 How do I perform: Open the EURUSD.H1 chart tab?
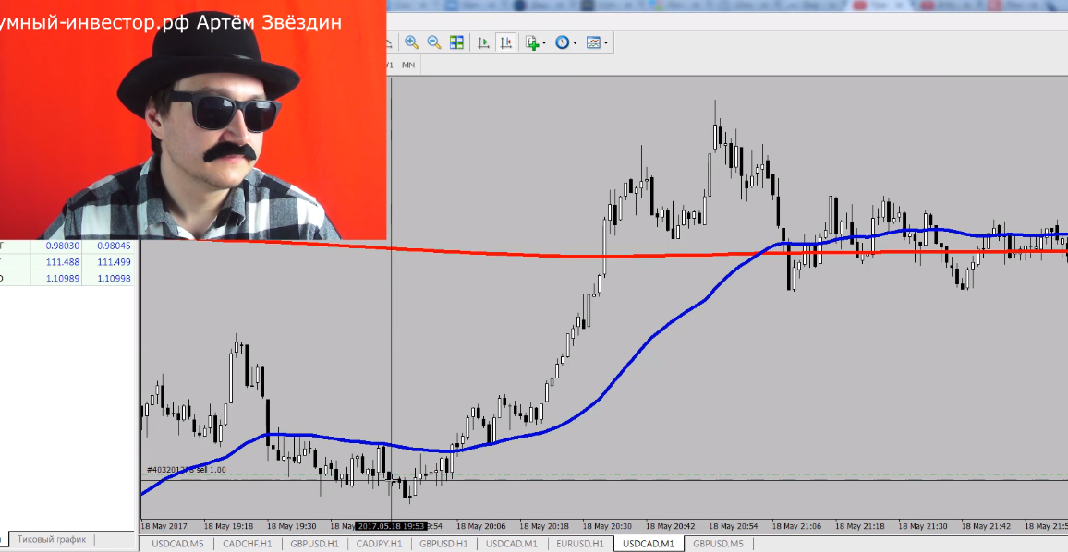(x=579, y=544)
